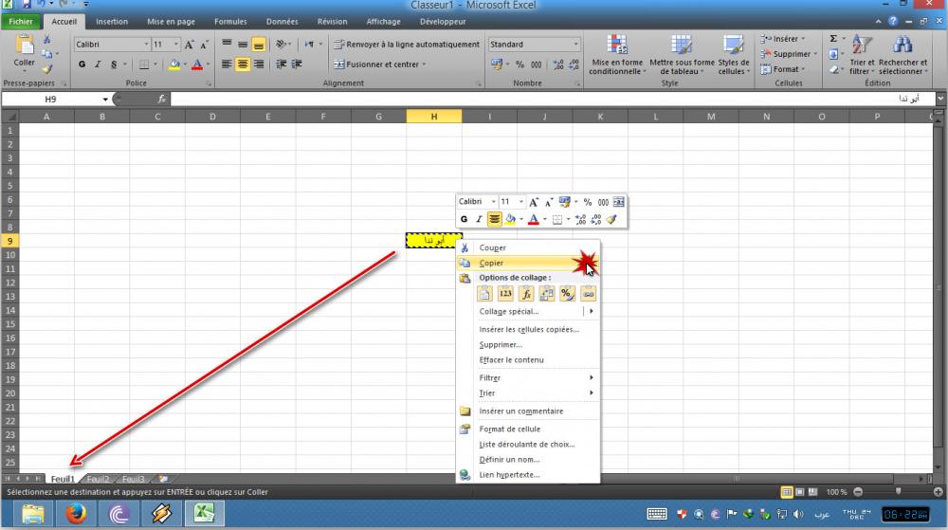Image resolution: width=948 pixels, height=530 pixels.
Task: Select Couper in the context menu
Action: 528,247
